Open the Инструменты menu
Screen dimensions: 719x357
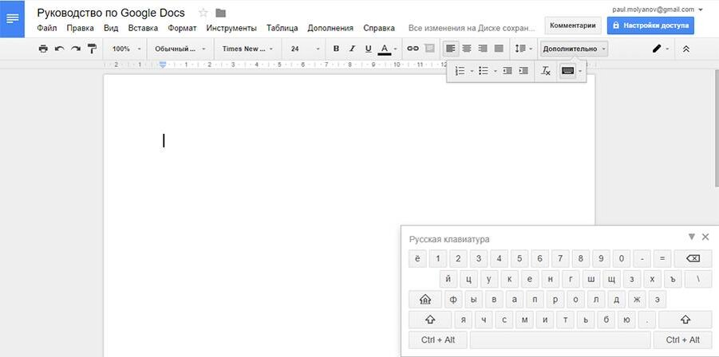pyautogui.click(x=231, y=28)
